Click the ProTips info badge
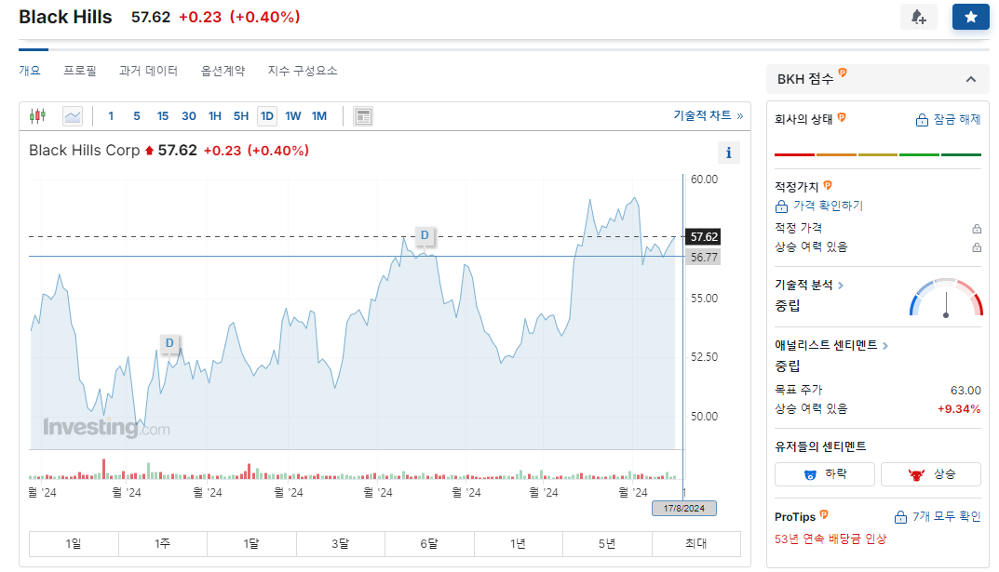 (824, 514)
